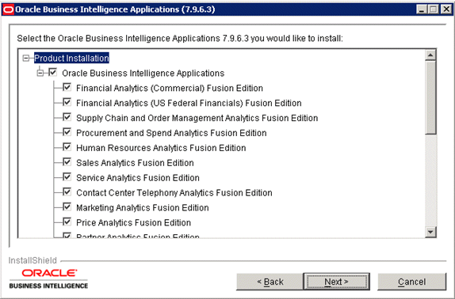Click the scrollbar up arrow
This screenshot has width=455, height=299.
[430, 55]
